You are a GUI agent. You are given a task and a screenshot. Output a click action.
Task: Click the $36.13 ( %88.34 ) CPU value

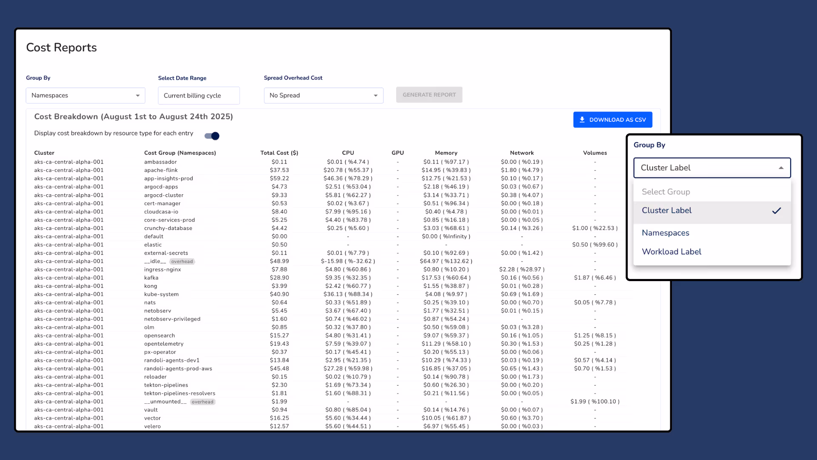click(x=348, y=294)
